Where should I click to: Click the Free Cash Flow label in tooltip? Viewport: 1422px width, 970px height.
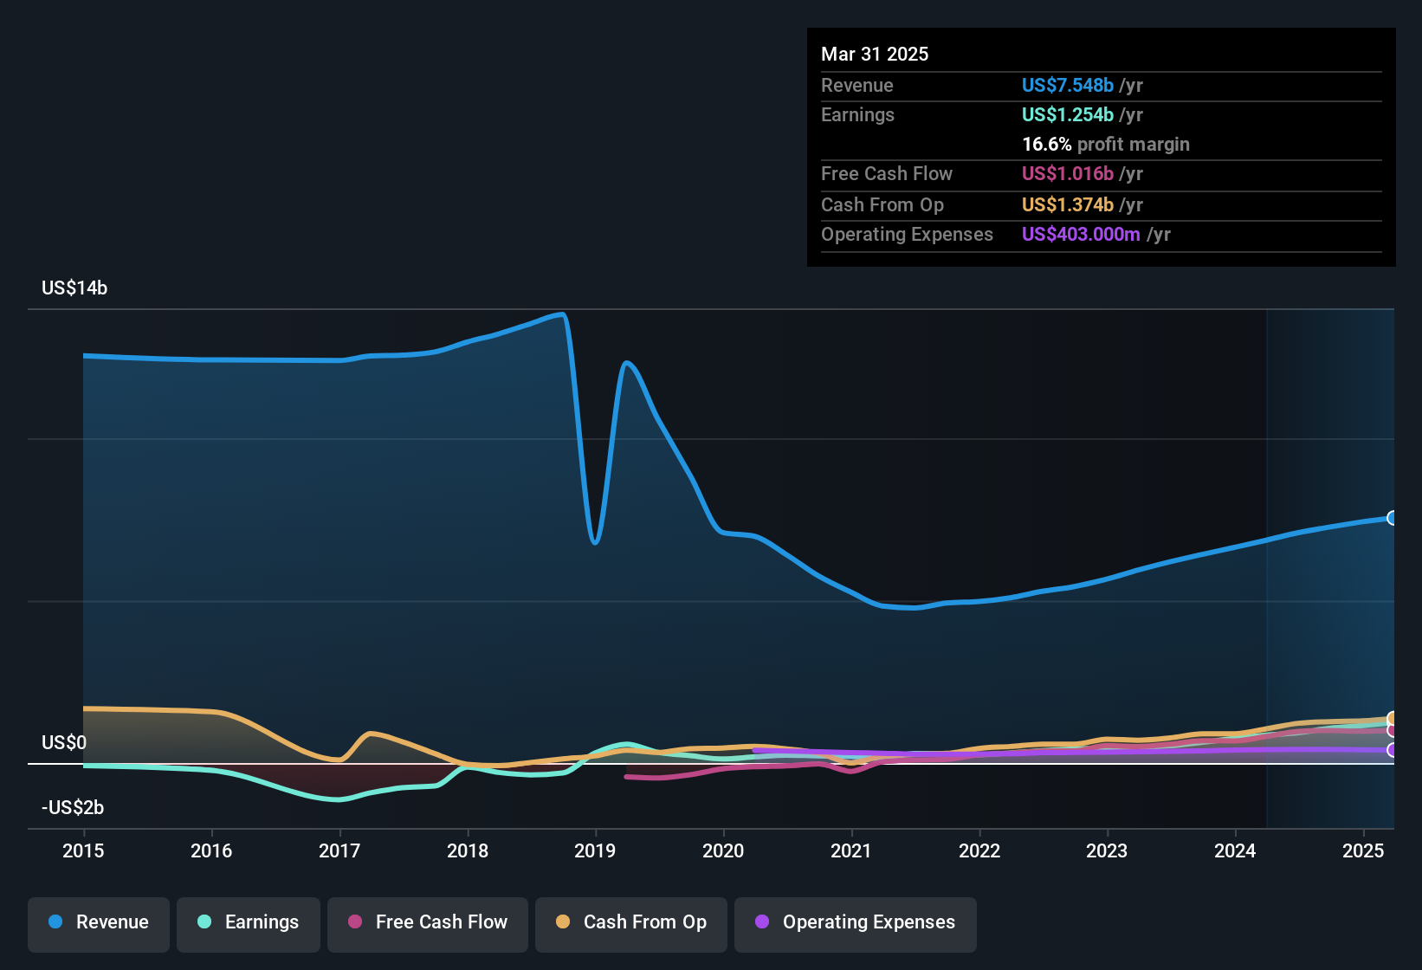tap(887, 173)
